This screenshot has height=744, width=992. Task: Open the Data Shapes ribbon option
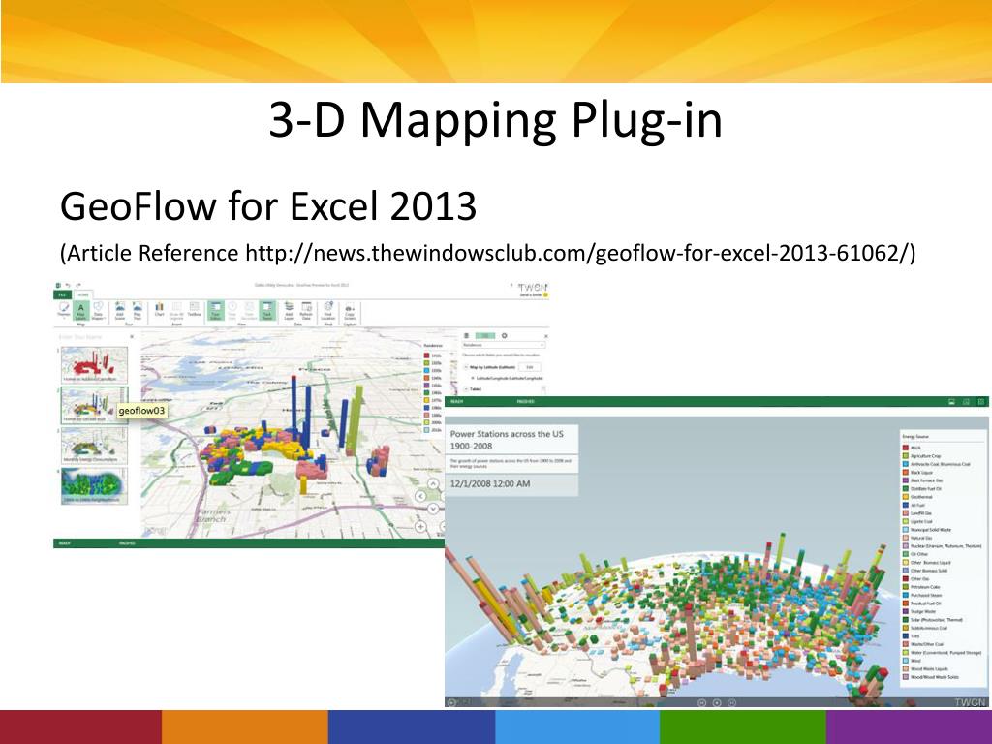pos(99,310)
